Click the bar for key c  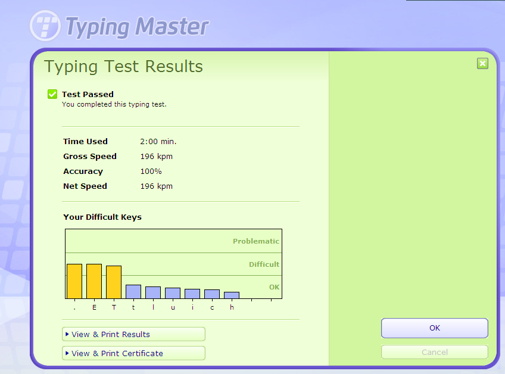[212, 293]
